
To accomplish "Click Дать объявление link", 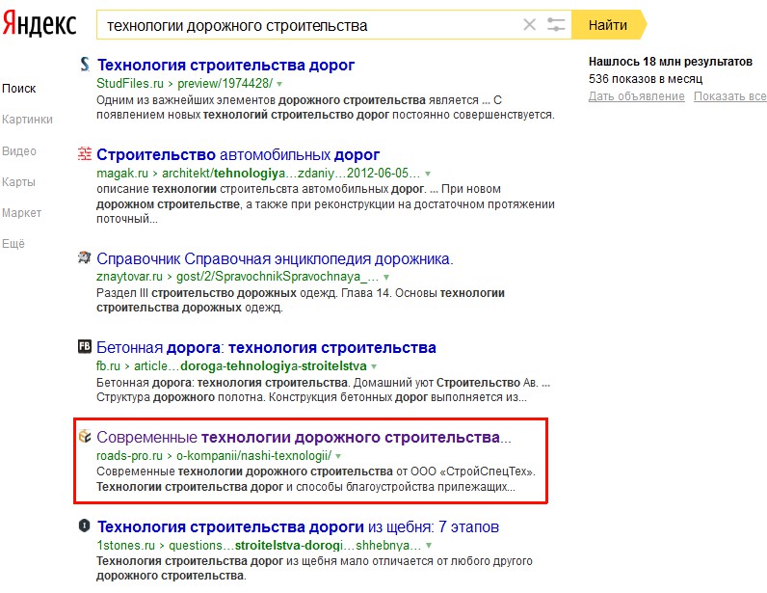I will [x=636, y=96].
